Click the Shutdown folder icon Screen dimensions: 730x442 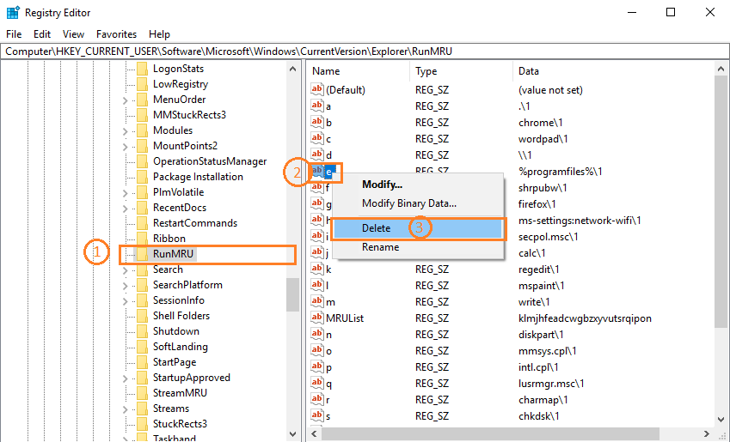click(x=143, y=331)
